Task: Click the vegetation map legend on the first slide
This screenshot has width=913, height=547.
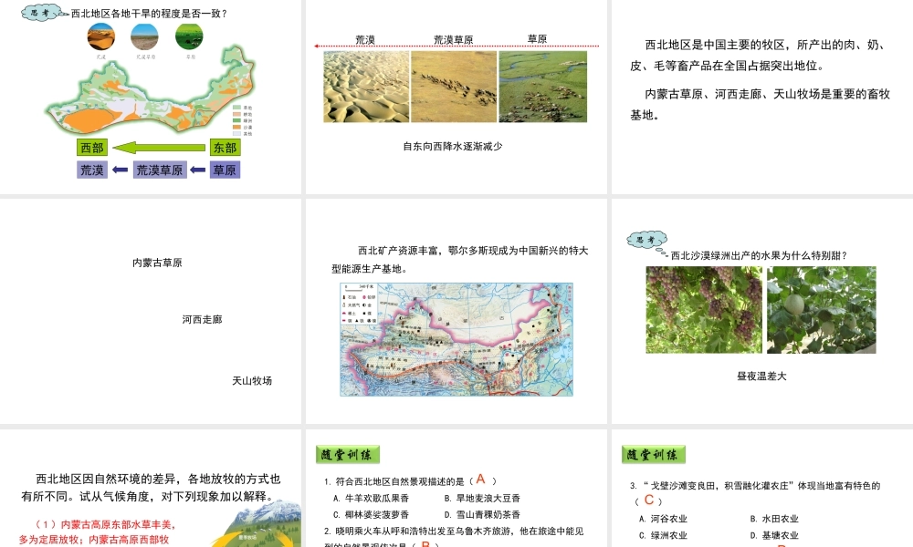Action: coord(243,120)
